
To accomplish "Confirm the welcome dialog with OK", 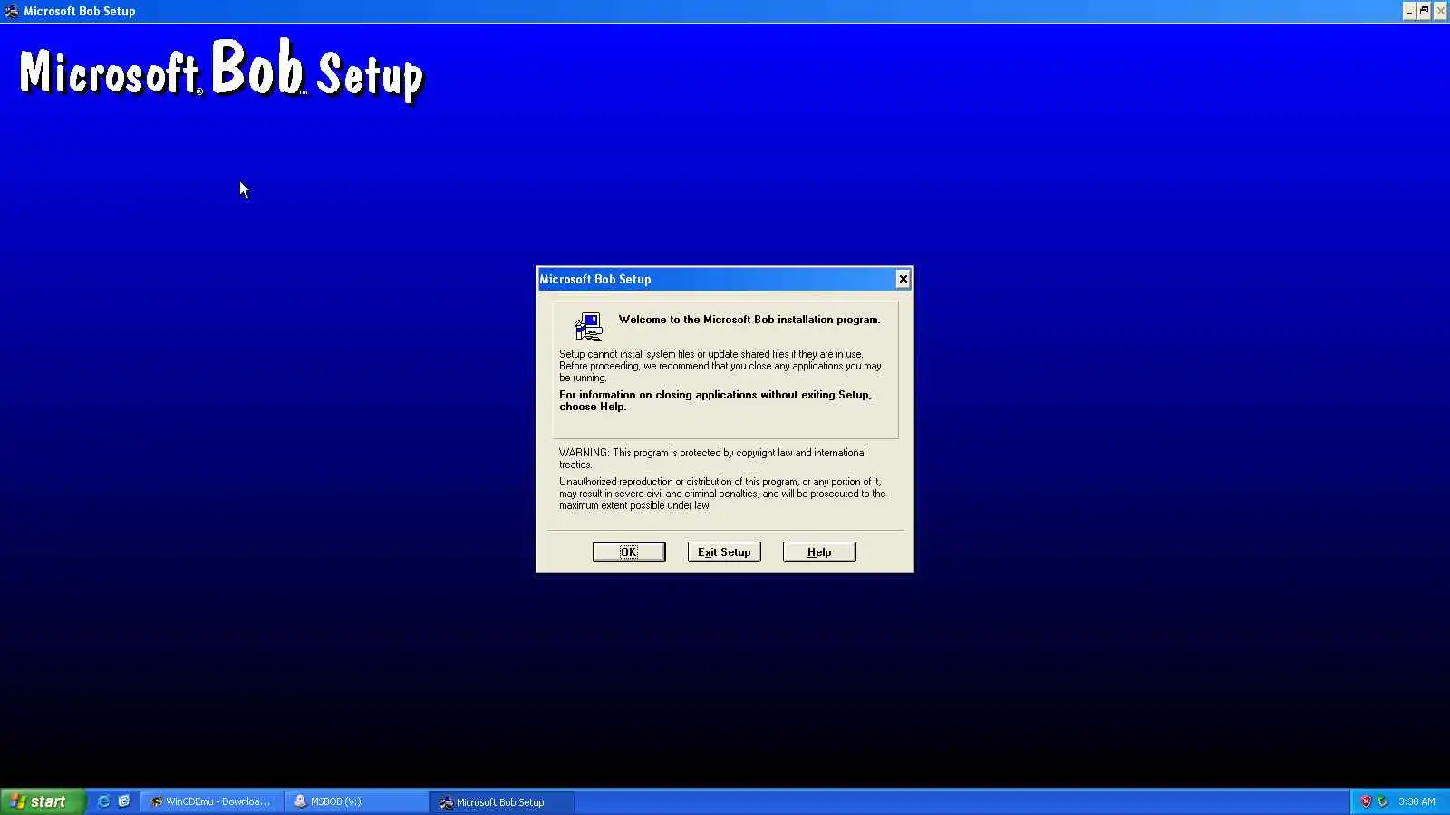I will [629, 552].
